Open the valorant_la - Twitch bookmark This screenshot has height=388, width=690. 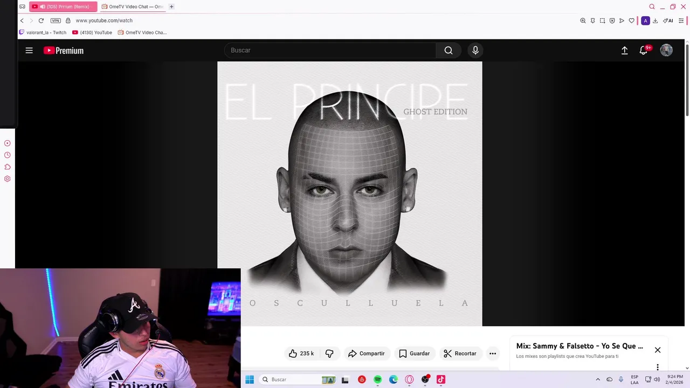(43, 32)
